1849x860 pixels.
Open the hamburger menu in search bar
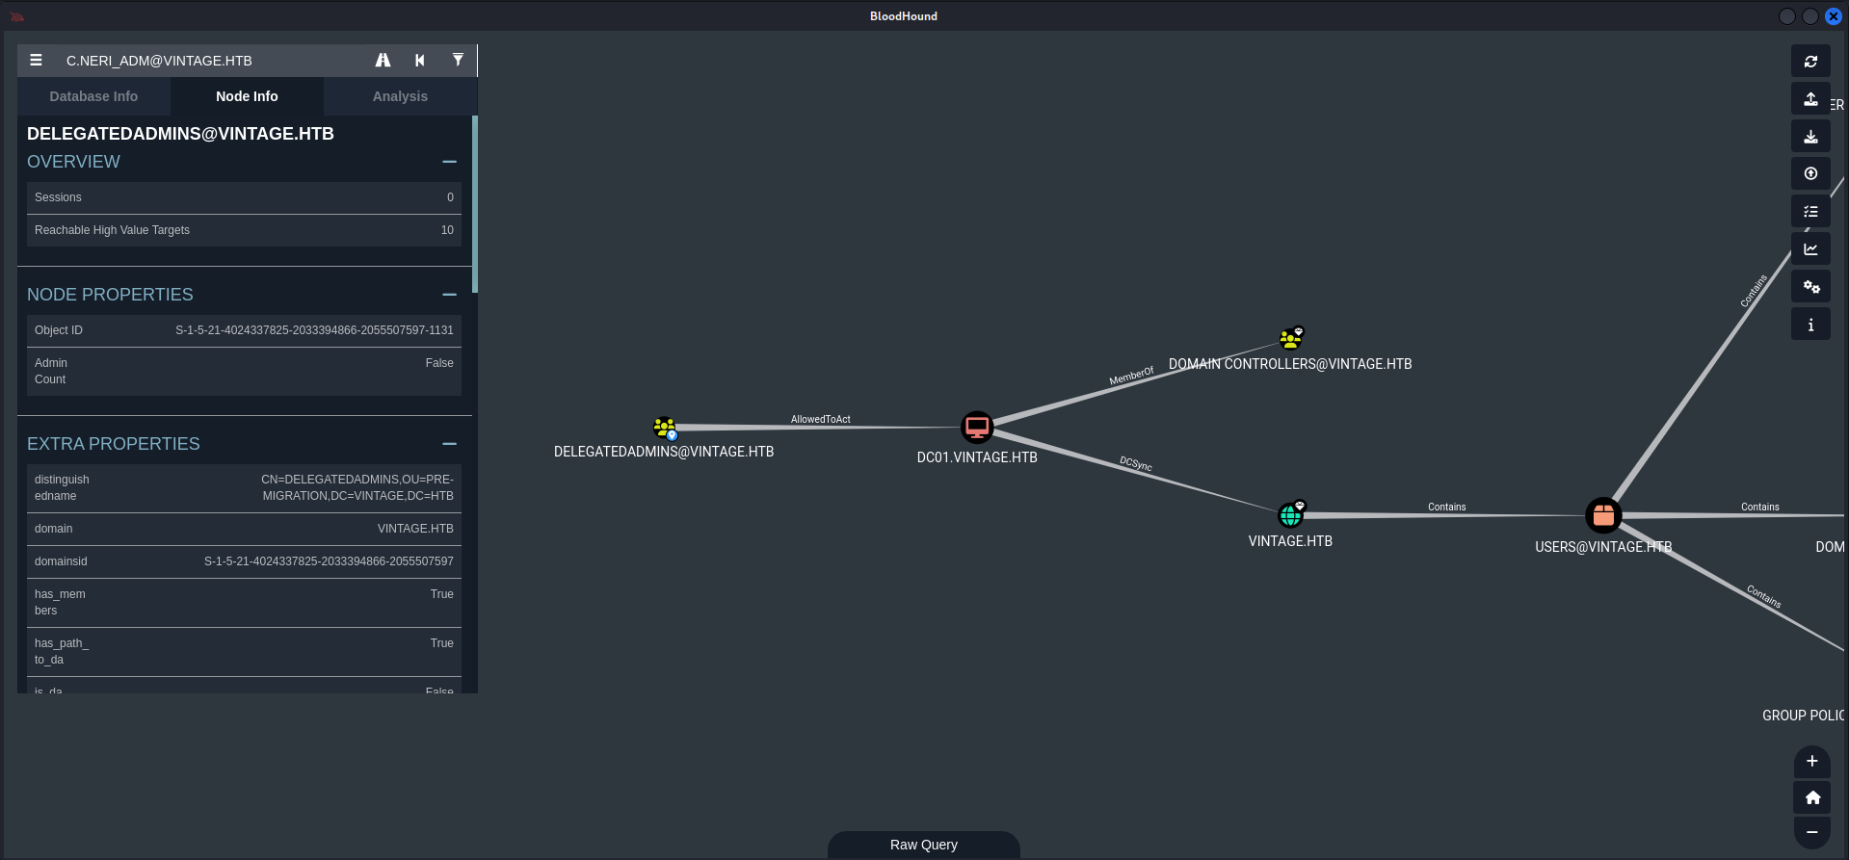pyautogui.click(x=36, y=60)
